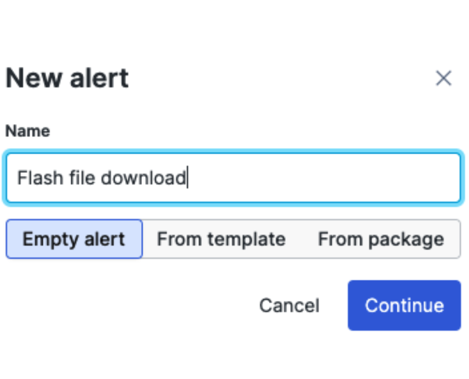
Task: Click the word 'file' in the name field
Action: coord(82,178)
